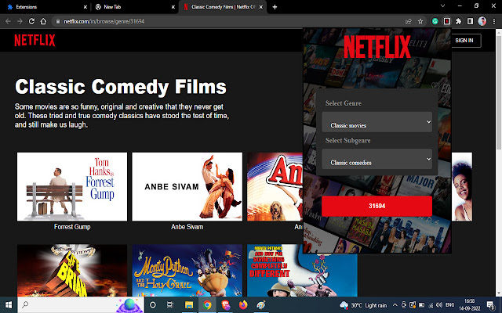
Task: Click the thumbnail with woman at row end
Action: tap(462, 186)
